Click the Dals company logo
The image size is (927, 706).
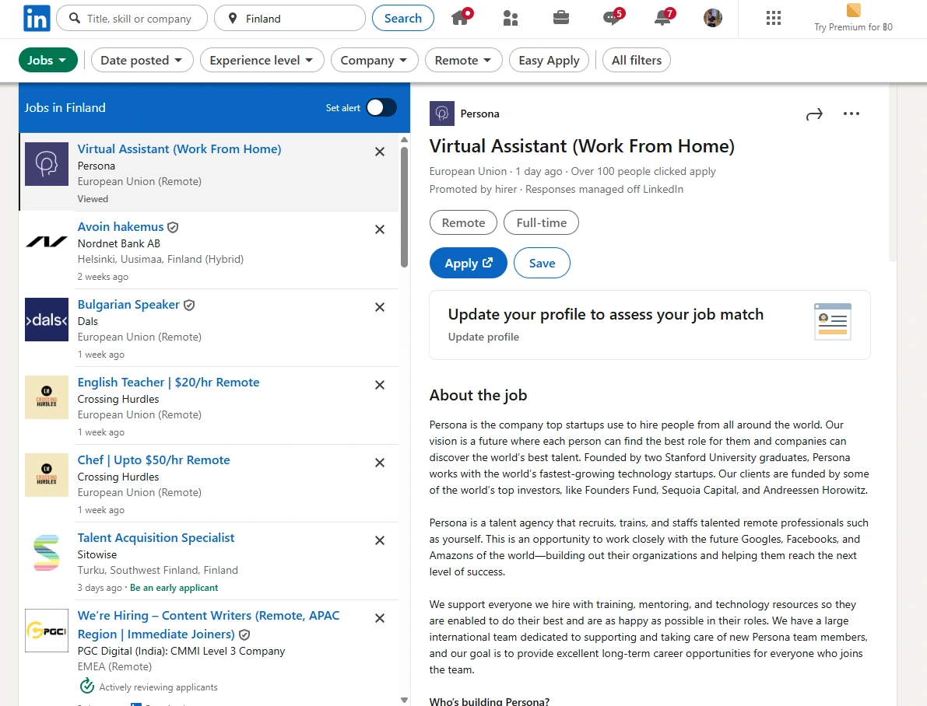[47, 320]
